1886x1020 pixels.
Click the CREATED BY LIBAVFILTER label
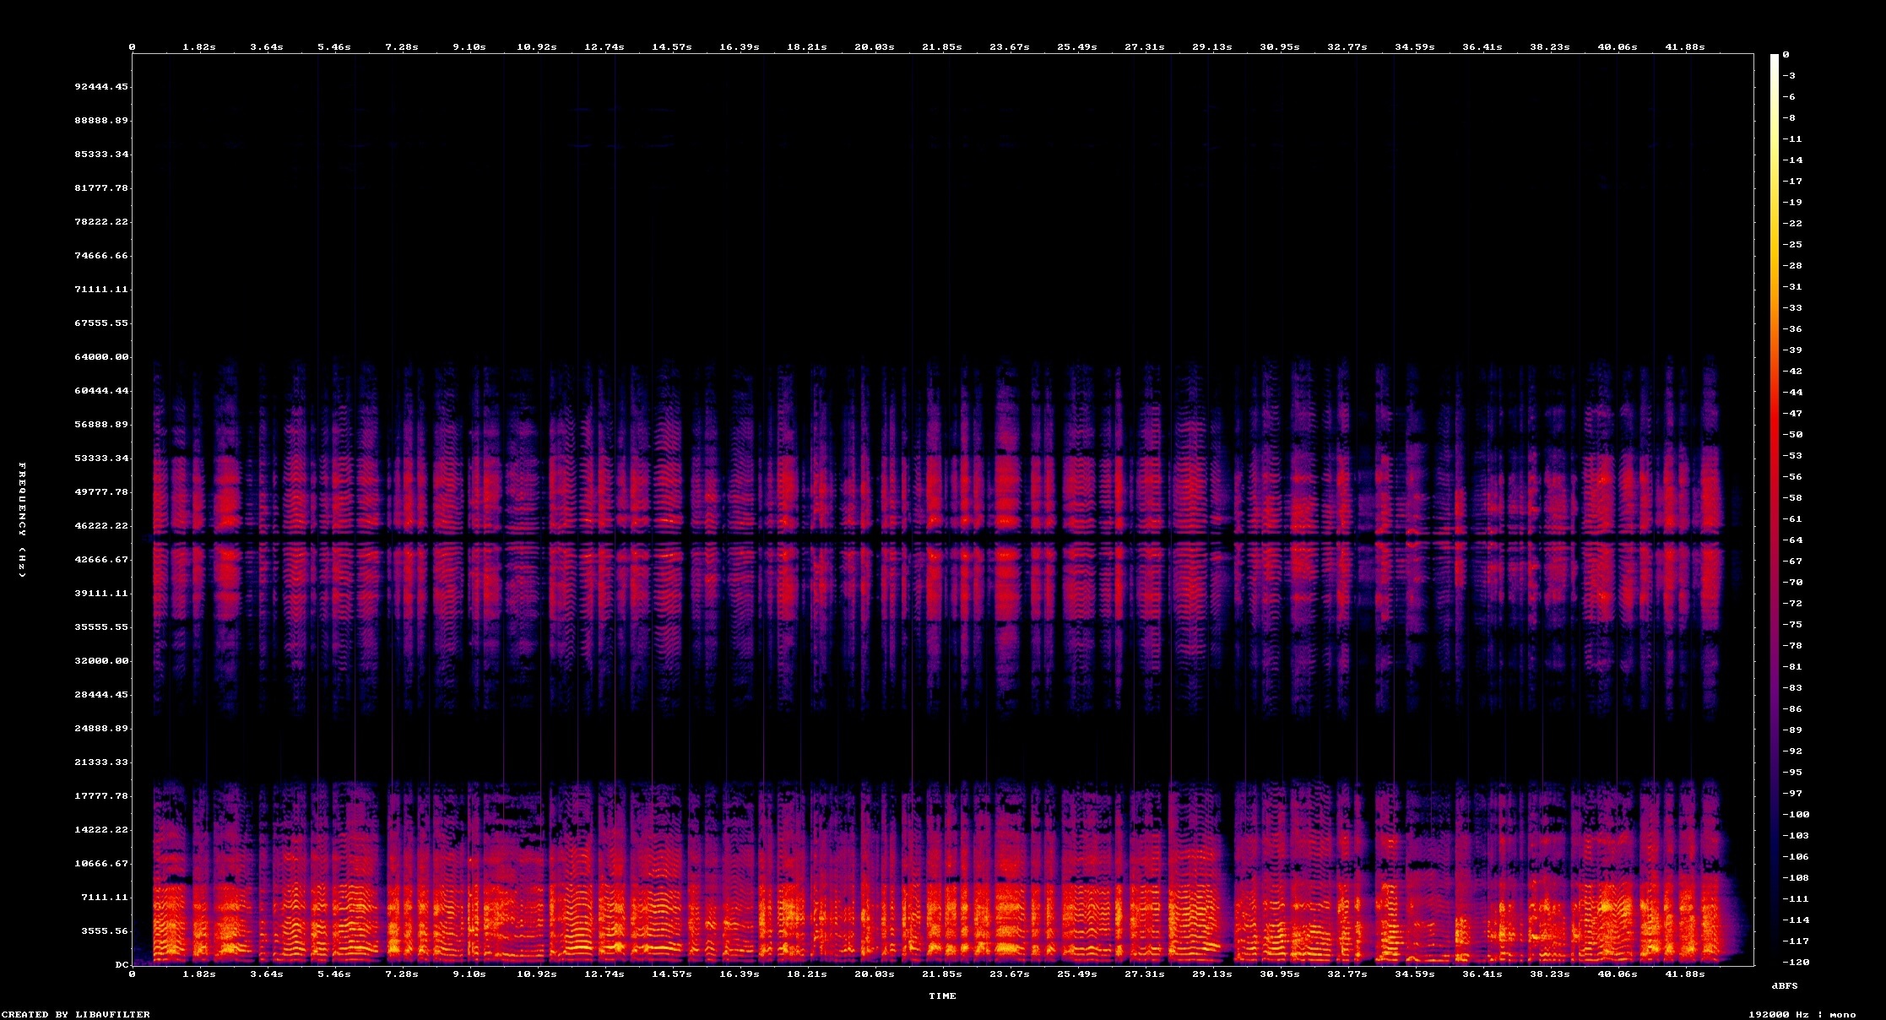tap(74, 1015)
